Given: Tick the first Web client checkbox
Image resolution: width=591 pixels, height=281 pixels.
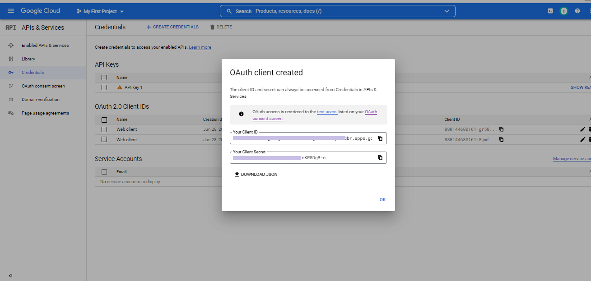Looking at the screenshot, I should pos(104,129).
